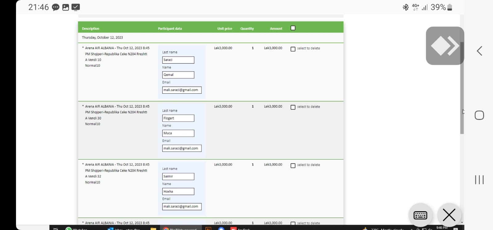Tap the Bluetooth status icon
This screenshot has height=230, width=493.
[405, 7]
